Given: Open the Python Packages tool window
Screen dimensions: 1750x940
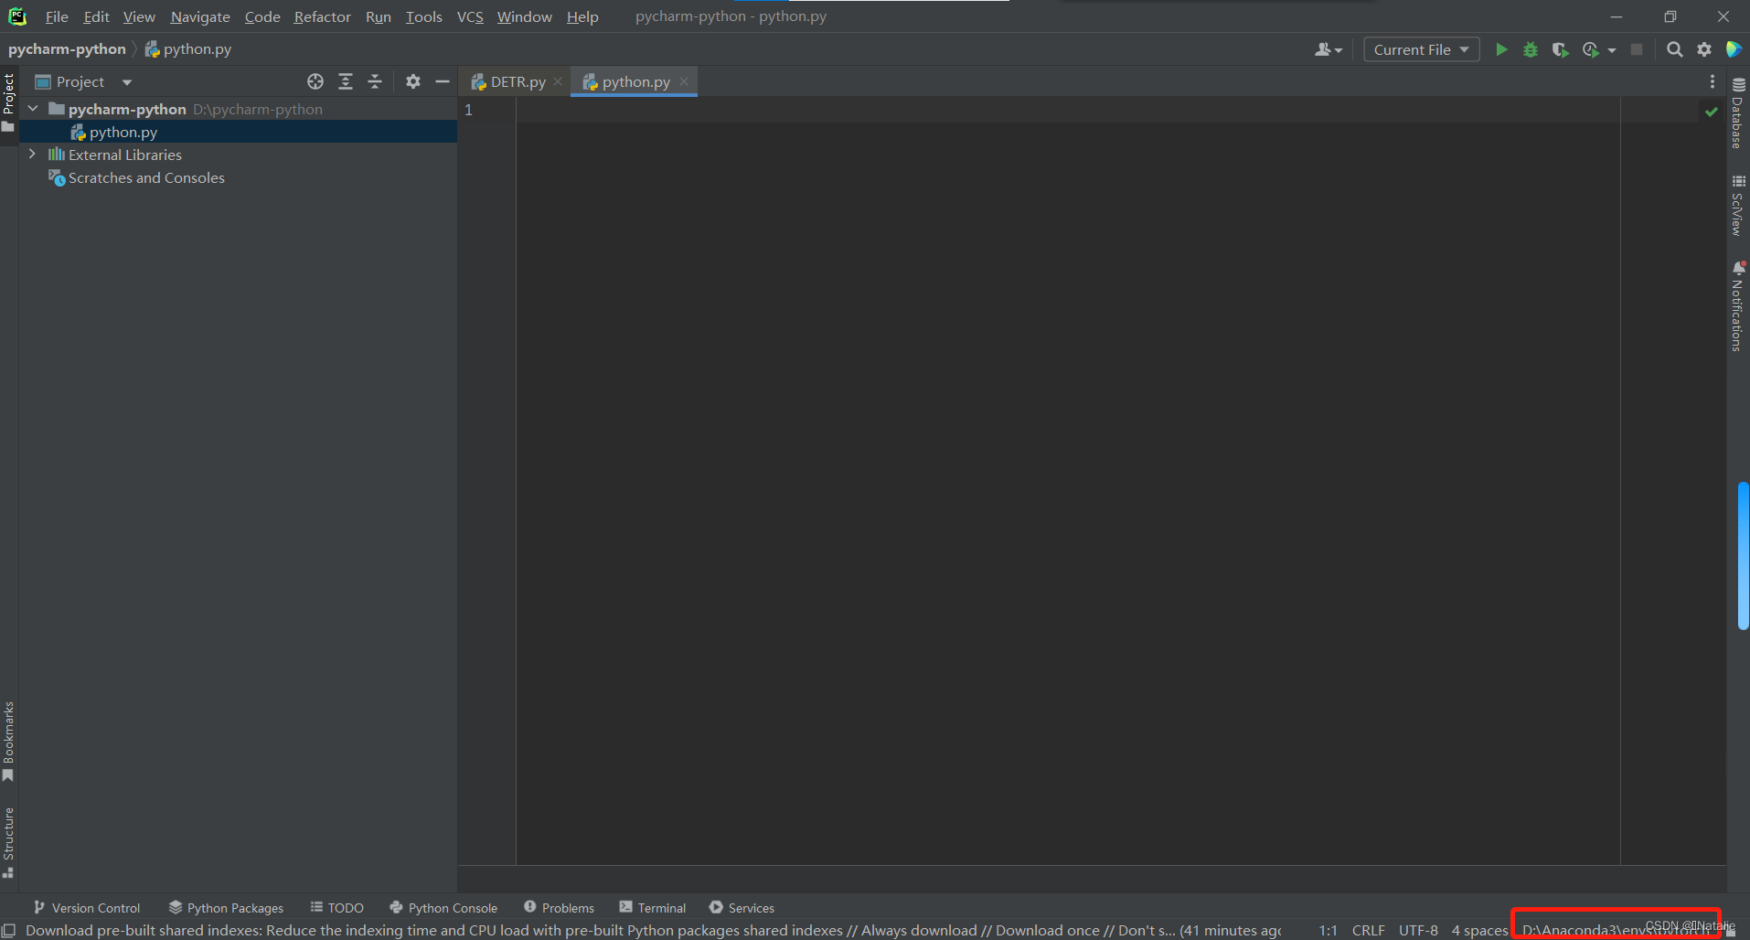Looking at the screenshot, I should (226, 907).
